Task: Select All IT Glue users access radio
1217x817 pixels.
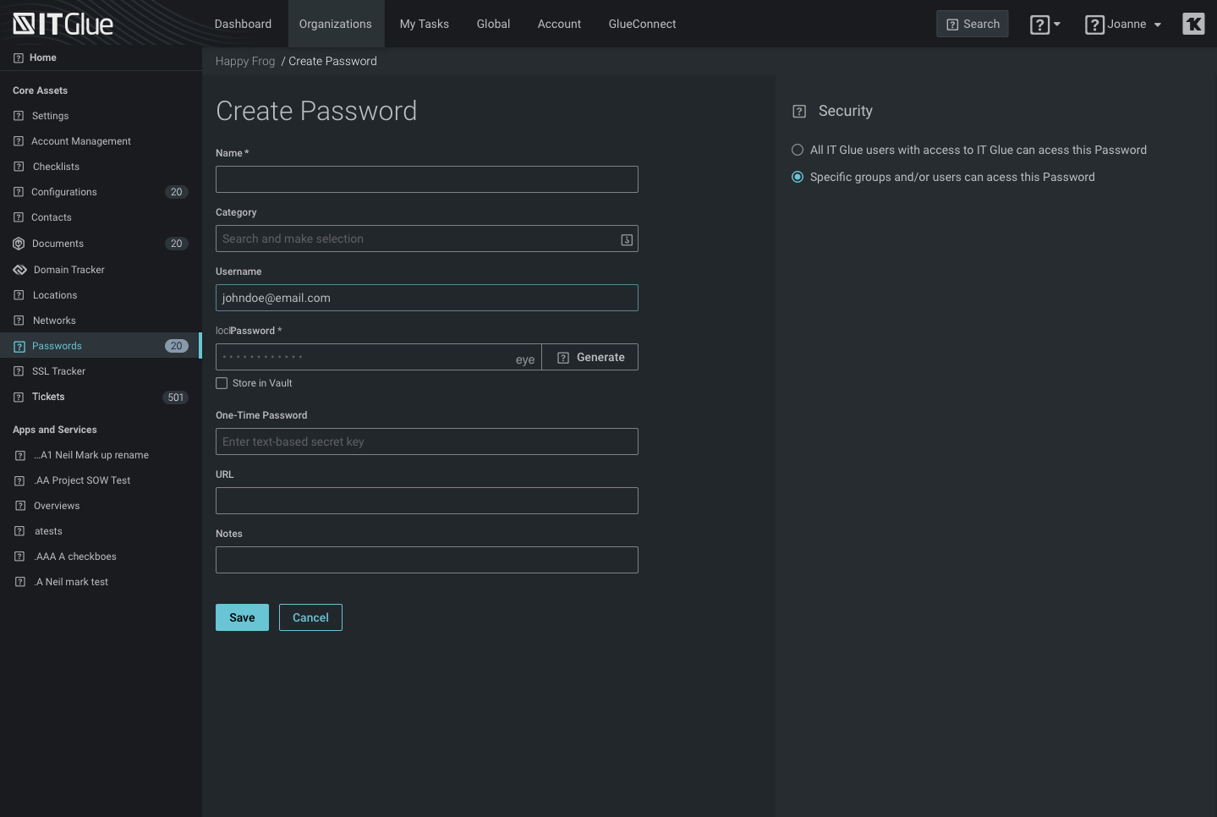Action: 798,150
